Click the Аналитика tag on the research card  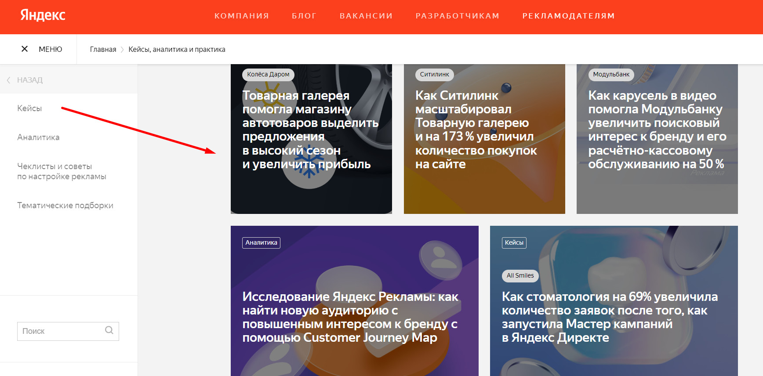pos(261,242)
